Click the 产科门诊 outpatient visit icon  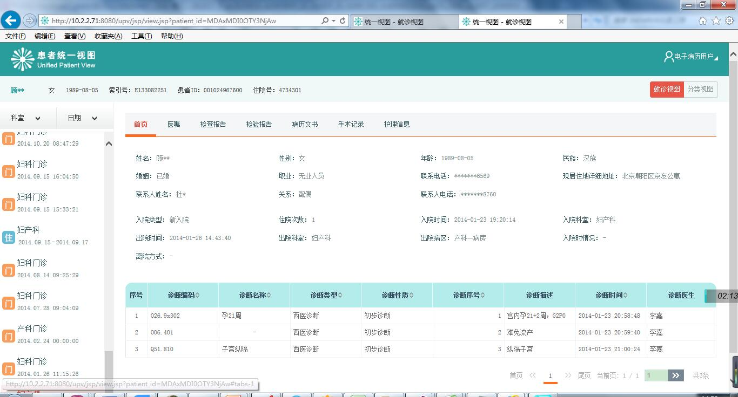pyautogui.click(x=8, y=336)
